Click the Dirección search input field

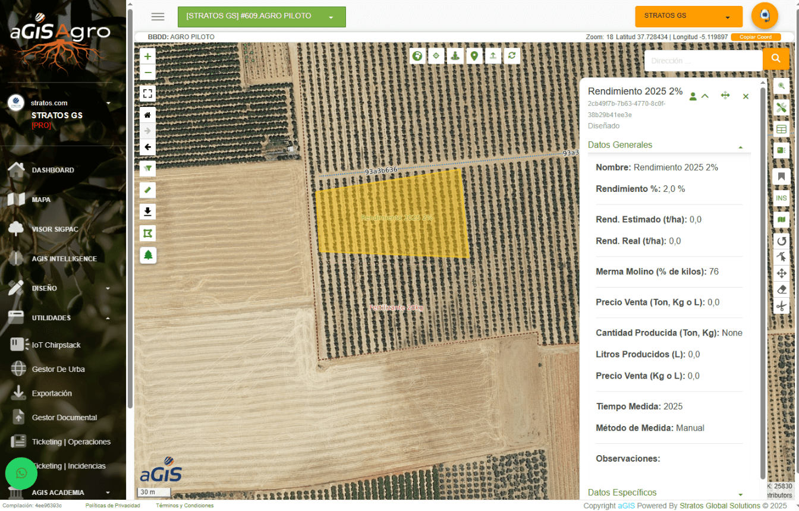coord(703,61)
